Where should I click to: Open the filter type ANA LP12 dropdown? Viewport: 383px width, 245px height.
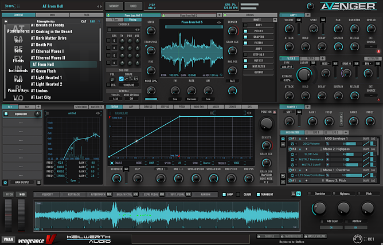[x=287, y=67]
